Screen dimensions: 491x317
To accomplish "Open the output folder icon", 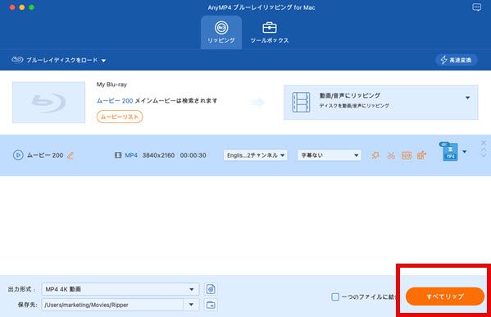I will [211, 305].
